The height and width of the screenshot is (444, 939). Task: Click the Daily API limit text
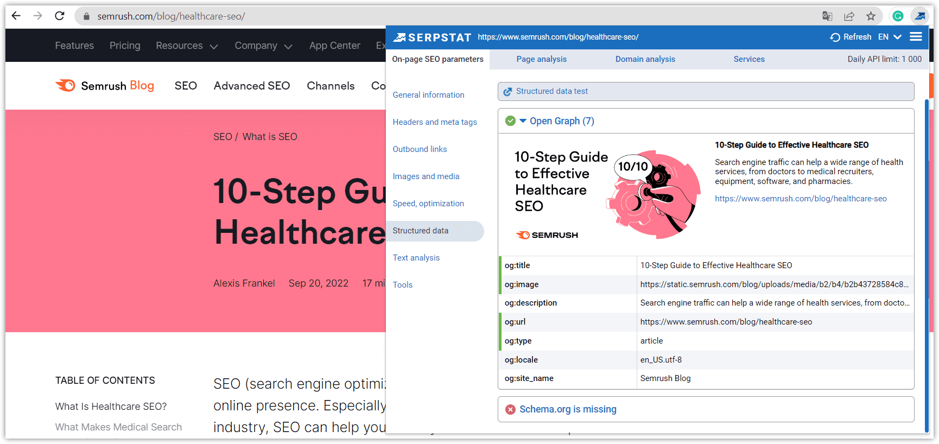884,59
